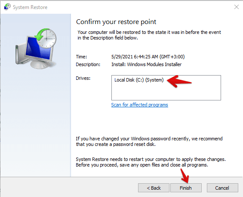Cancel the system restore
This screenshot has height=197, width=243.
click(222, 188)
